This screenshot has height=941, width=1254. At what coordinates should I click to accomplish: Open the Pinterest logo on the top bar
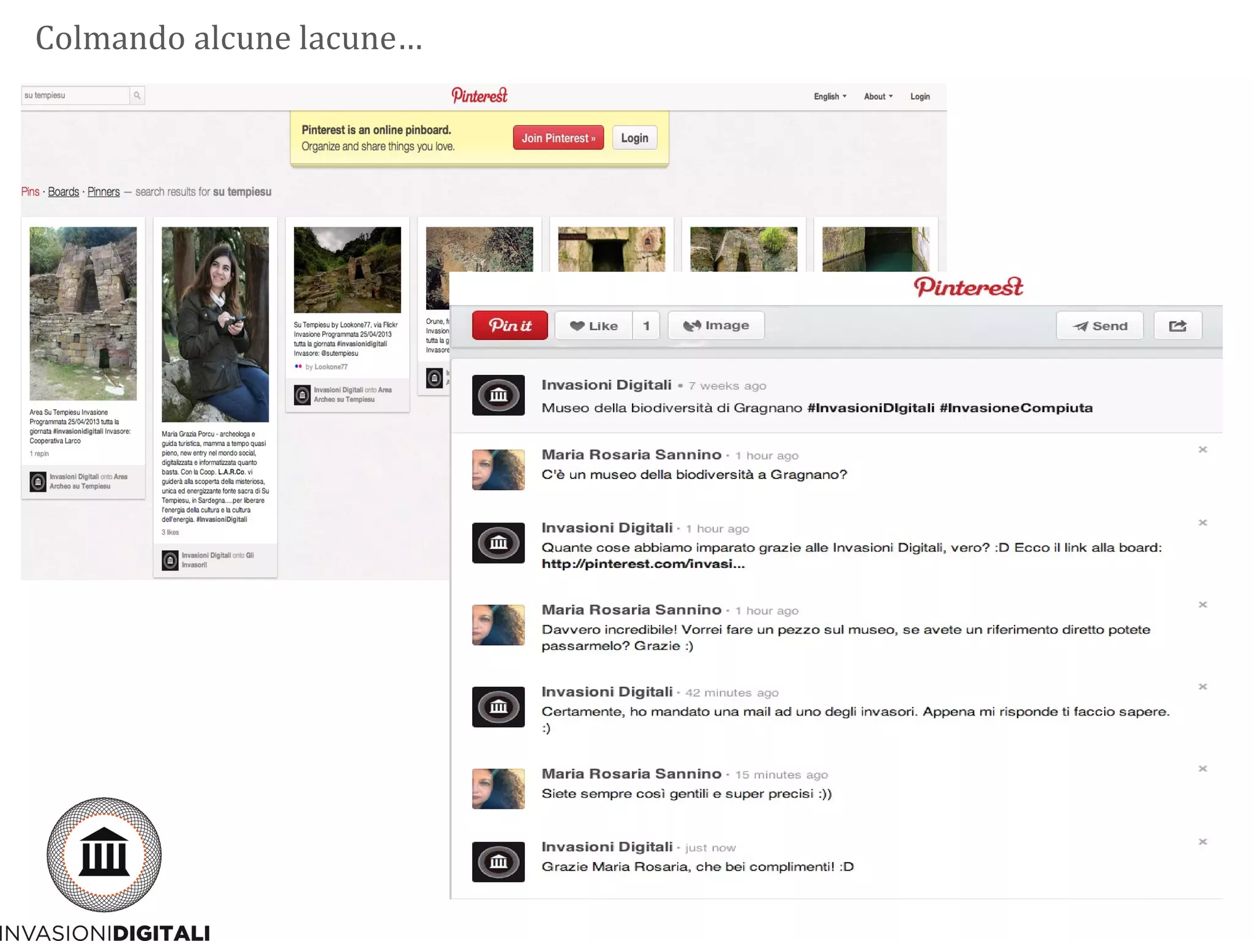tap(479, 96)
